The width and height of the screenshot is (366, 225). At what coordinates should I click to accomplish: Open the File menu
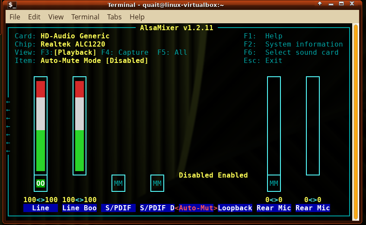15,17
